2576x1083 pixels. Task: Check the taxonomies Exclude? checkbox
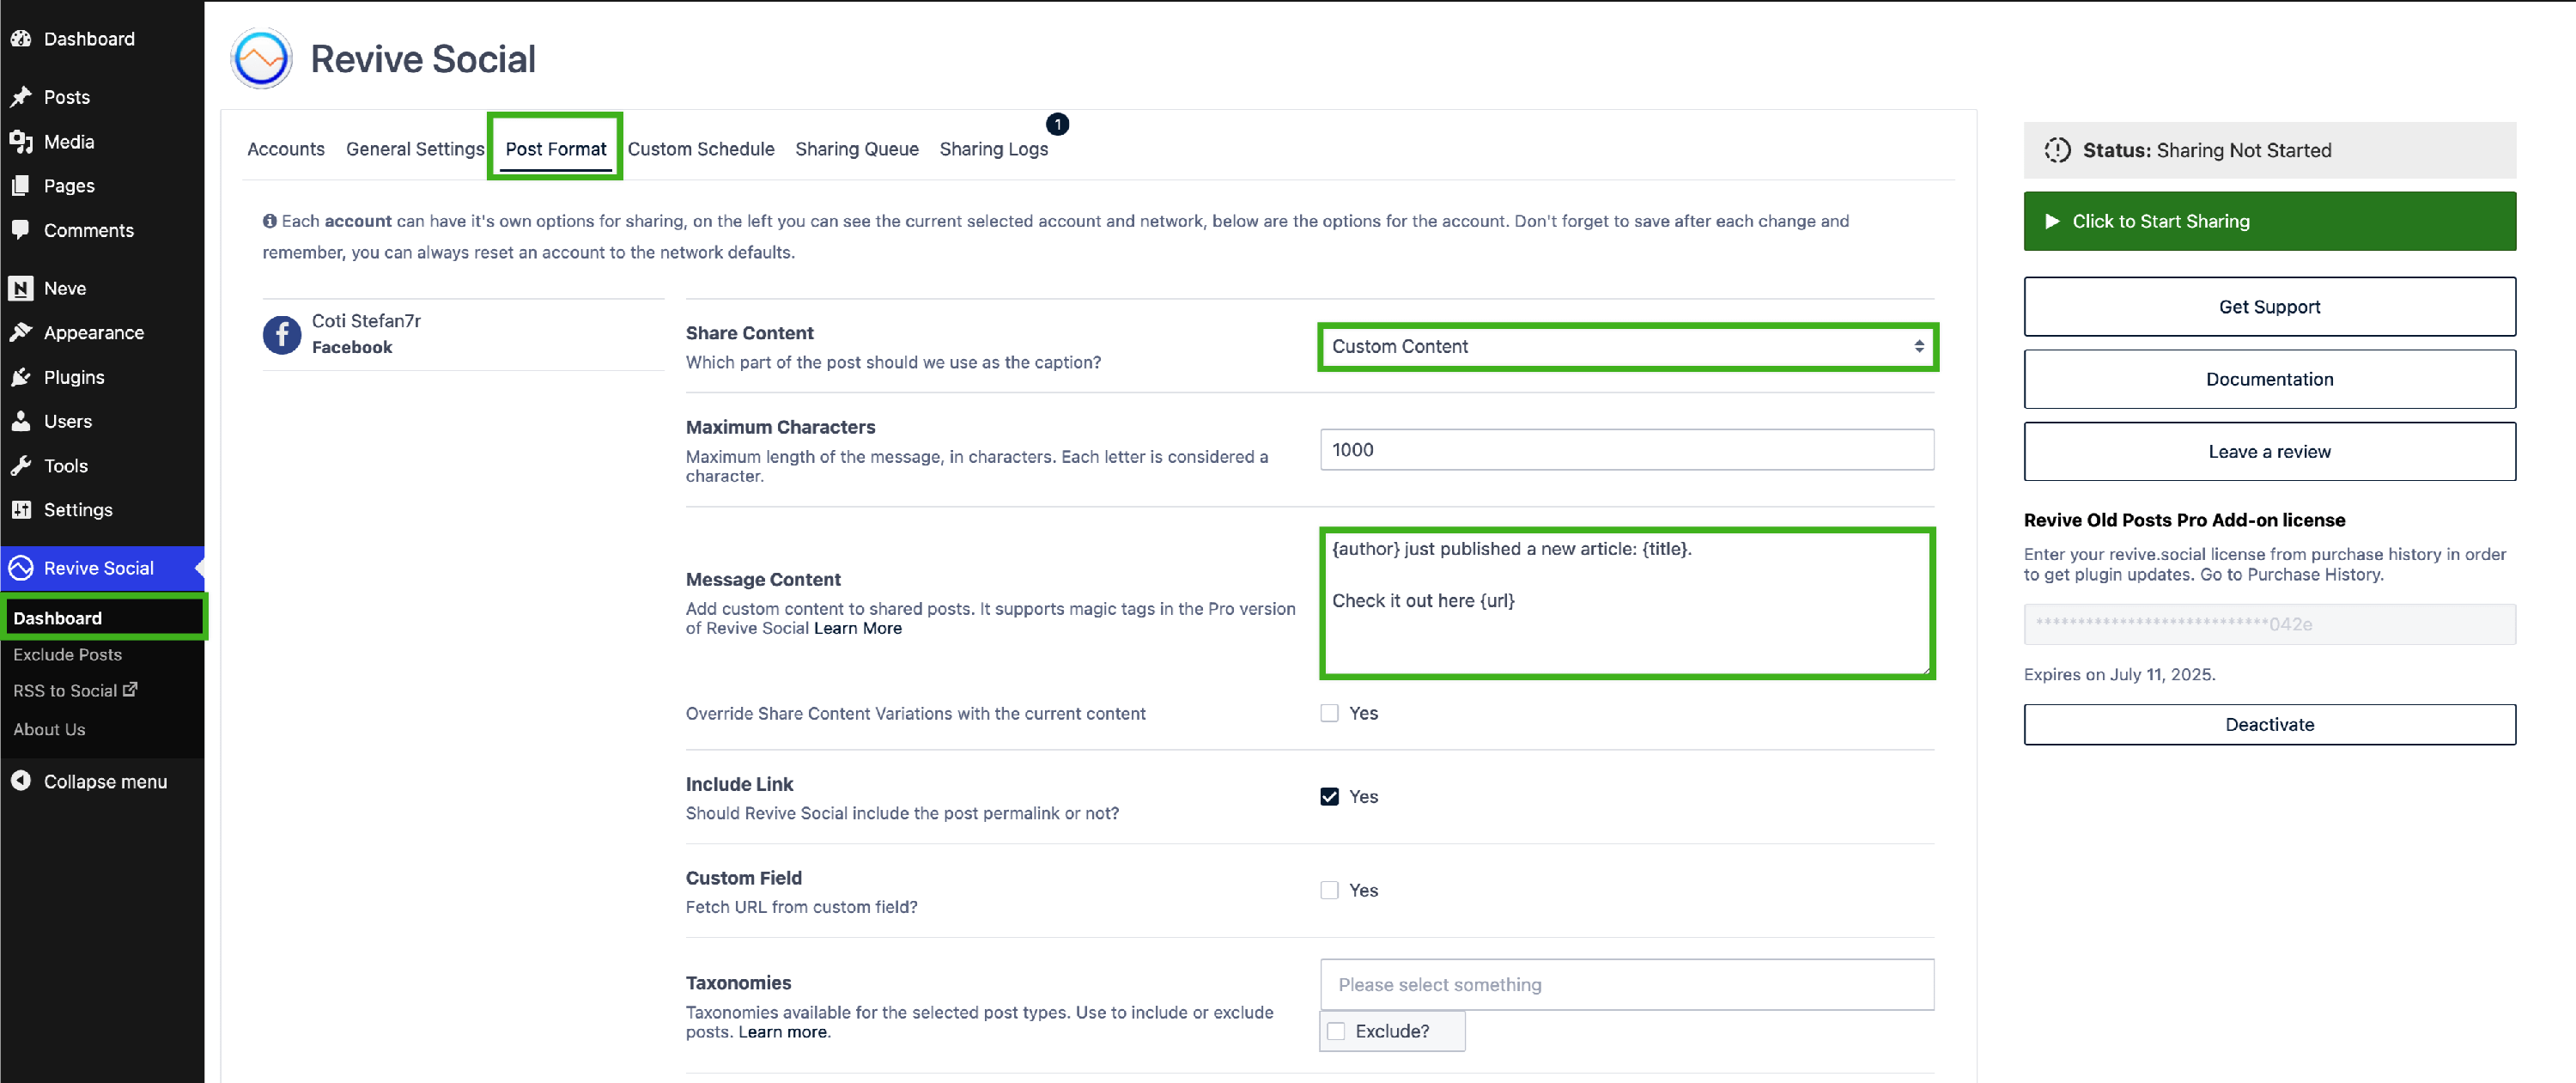pos(1336,1031)
